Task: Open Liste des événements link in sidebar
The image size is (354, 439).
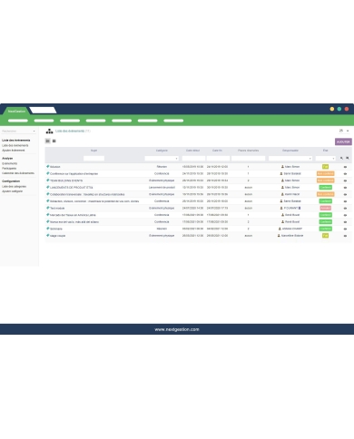Action: tap(15, 145)
